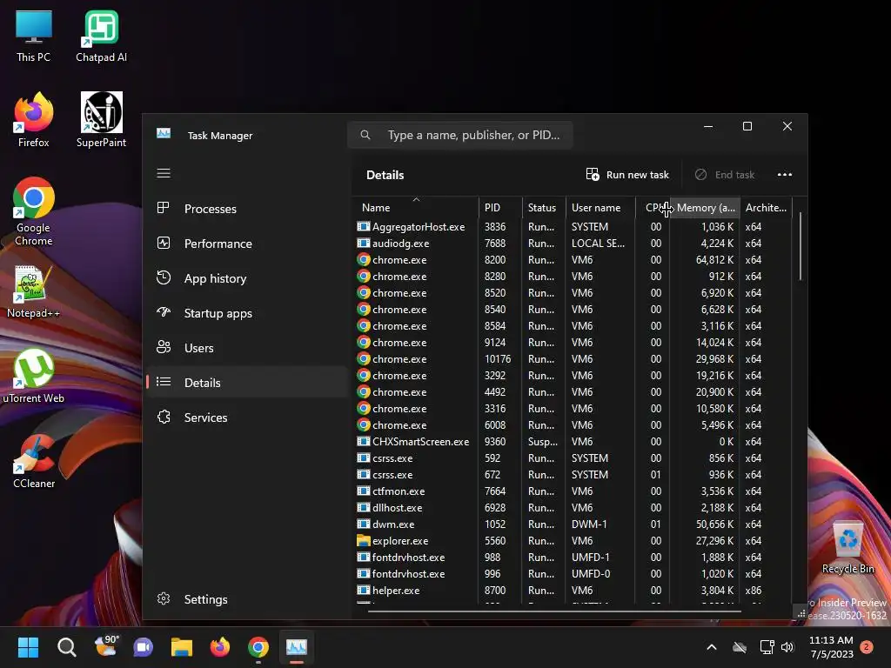The width and height of the screenshot is (891, 668).
Task: Focus the name, publisher, or PID search box
Action: (460, 135)
